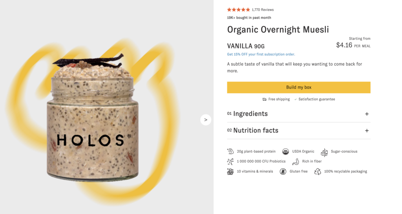This screenshot has width=402, height=214.
Task: Click the HOLOS muesli jar image
Action: (92, 117)
